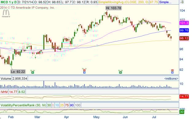Click the green 8.52 IVHV value

tap(22, 92)
